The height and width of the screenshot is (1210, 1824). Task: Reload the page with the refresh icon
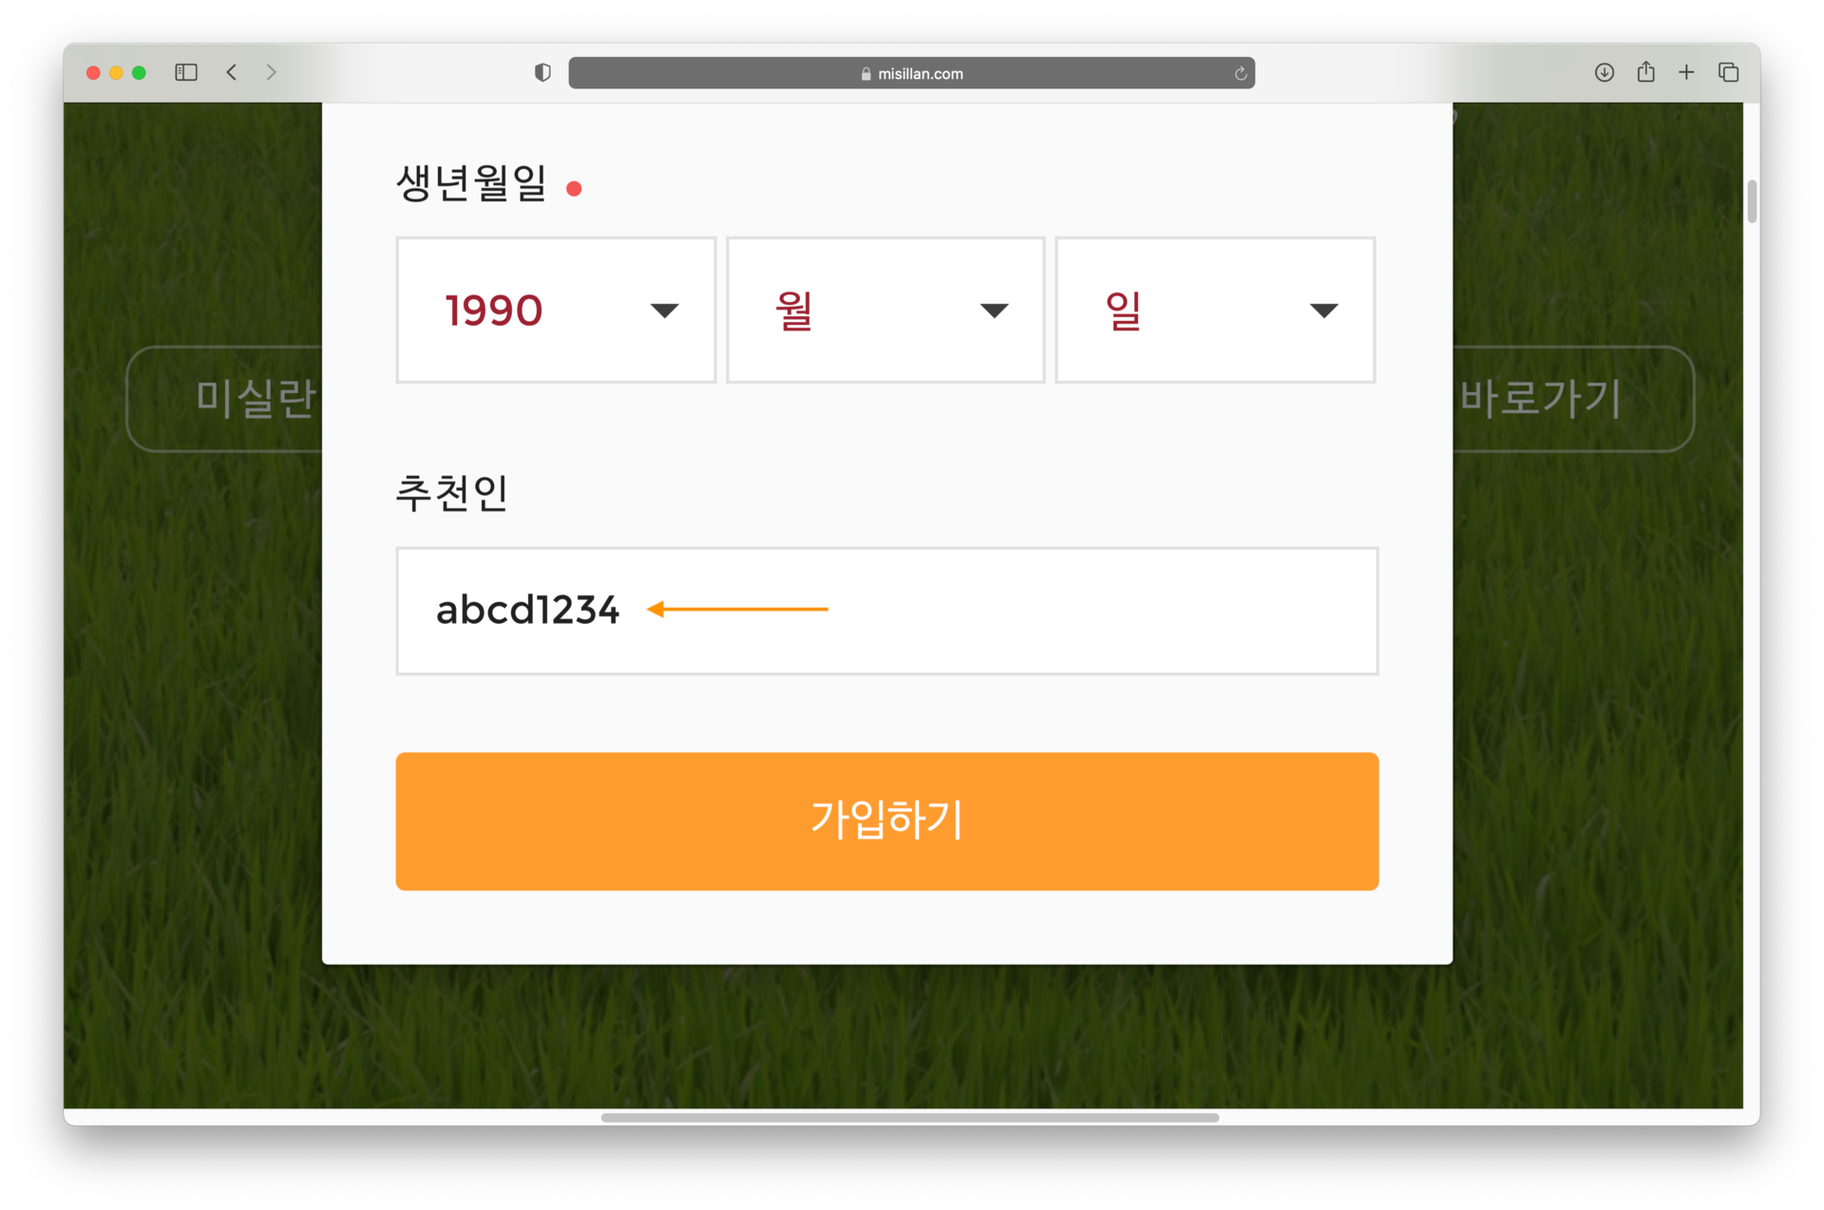coord(1240,73)
